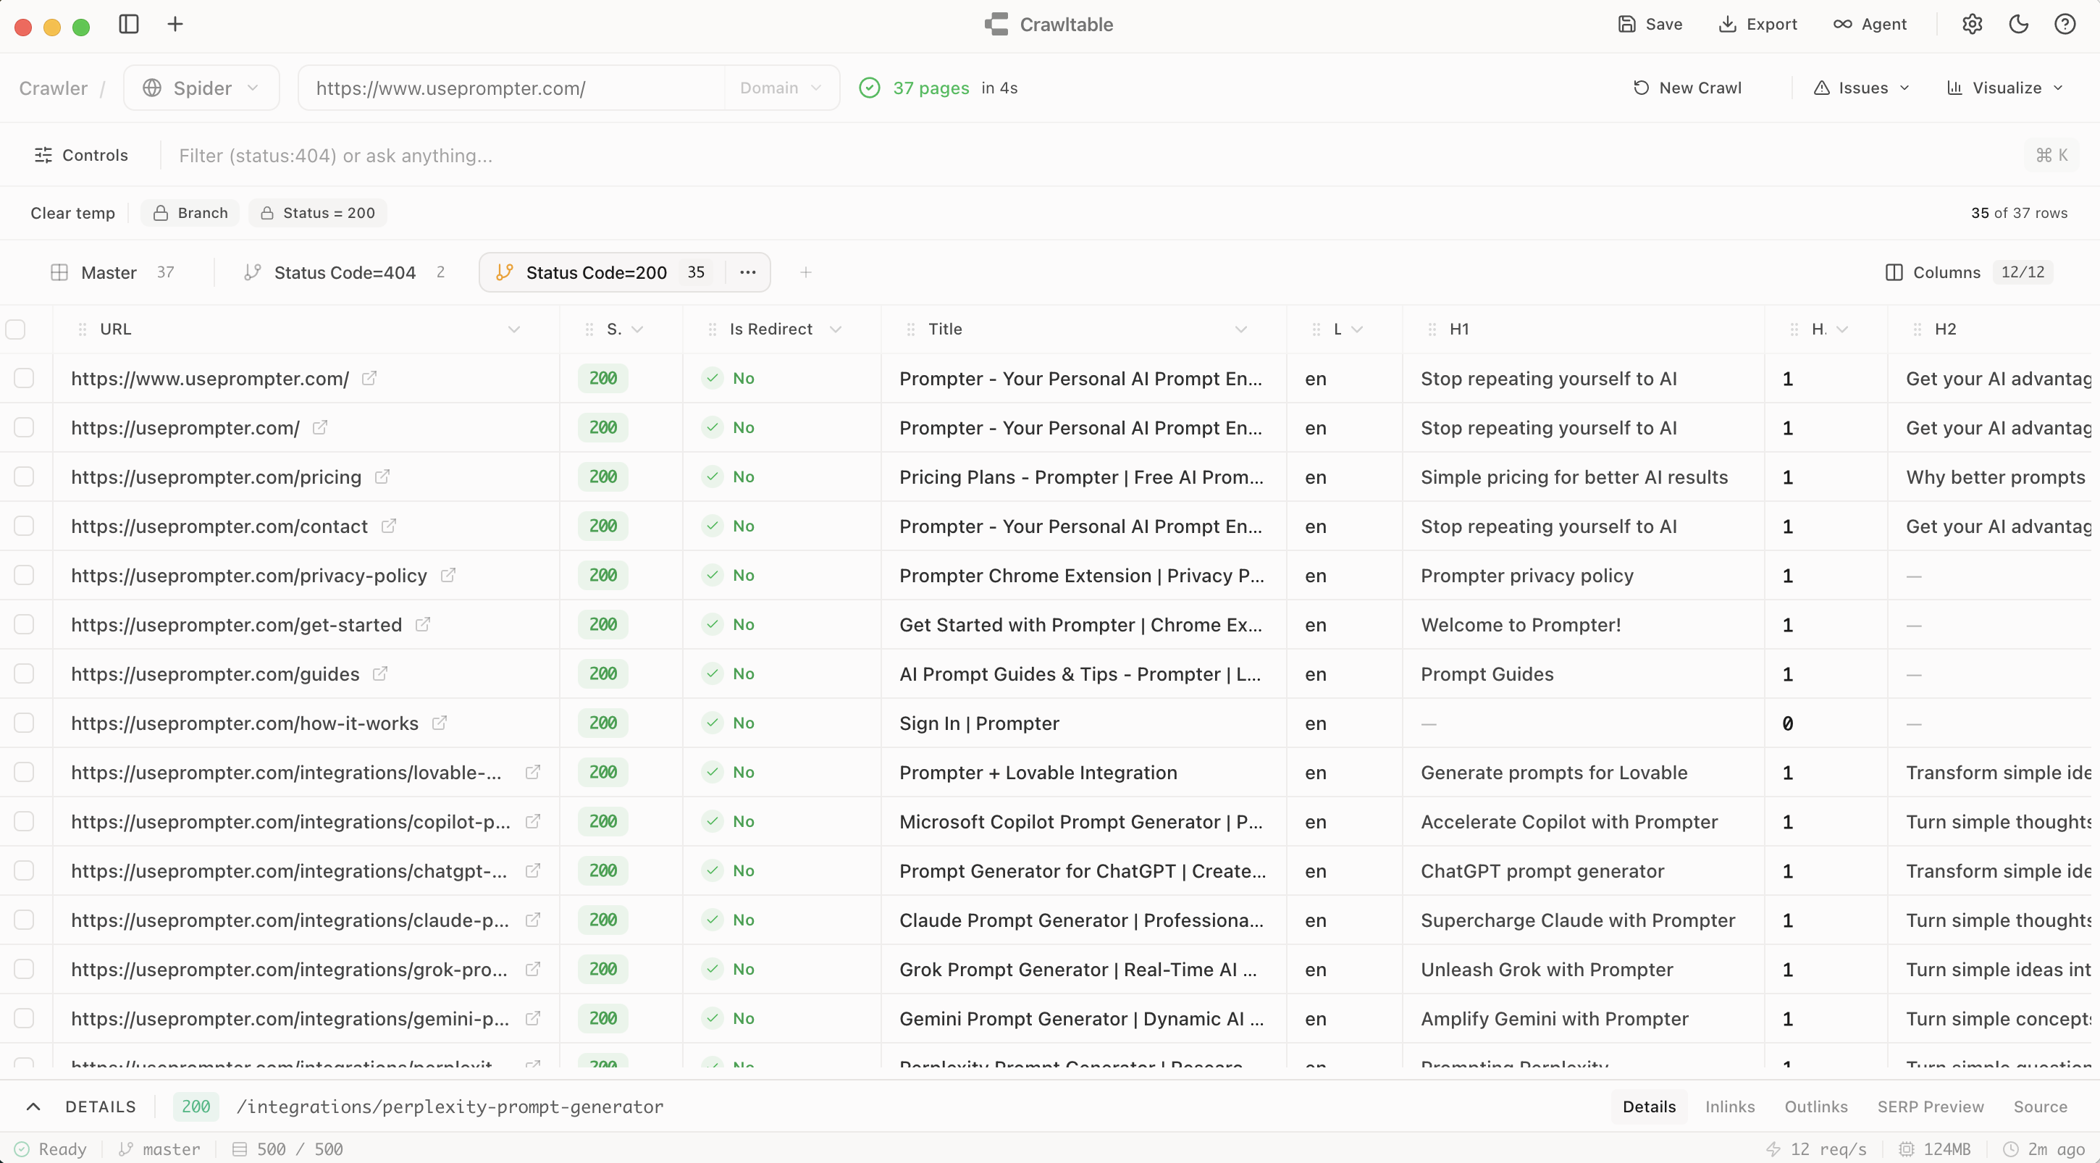This screenshot has width=2100, height=1163.
Task: Check the select-all header checkbox
Action: pyautogui.click(x=15, y=329)
